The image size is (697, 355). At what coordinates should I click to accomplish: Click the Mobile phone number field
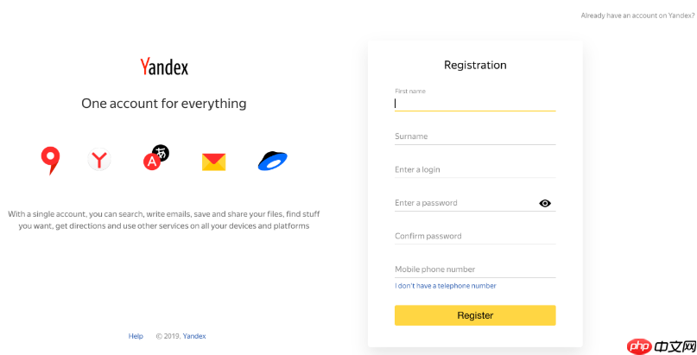click(x=474, y=269)
